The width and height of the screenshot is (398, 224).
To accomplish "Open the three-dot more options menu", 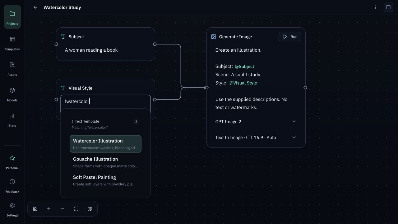I will 375,7.
